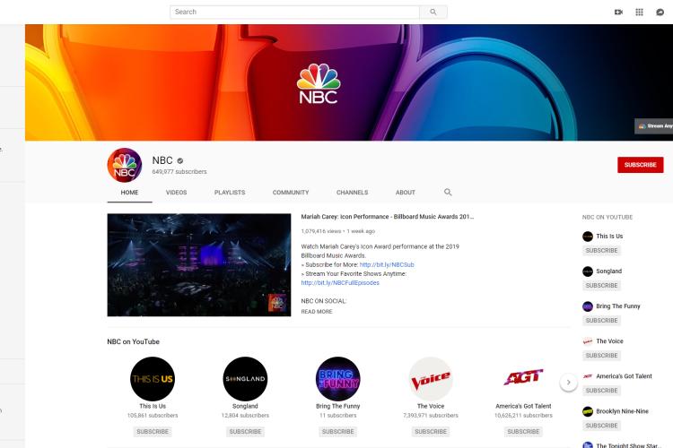Open 'This Is Us' name in sidebar
Screen dimensions: 673x448
[609, 237]
